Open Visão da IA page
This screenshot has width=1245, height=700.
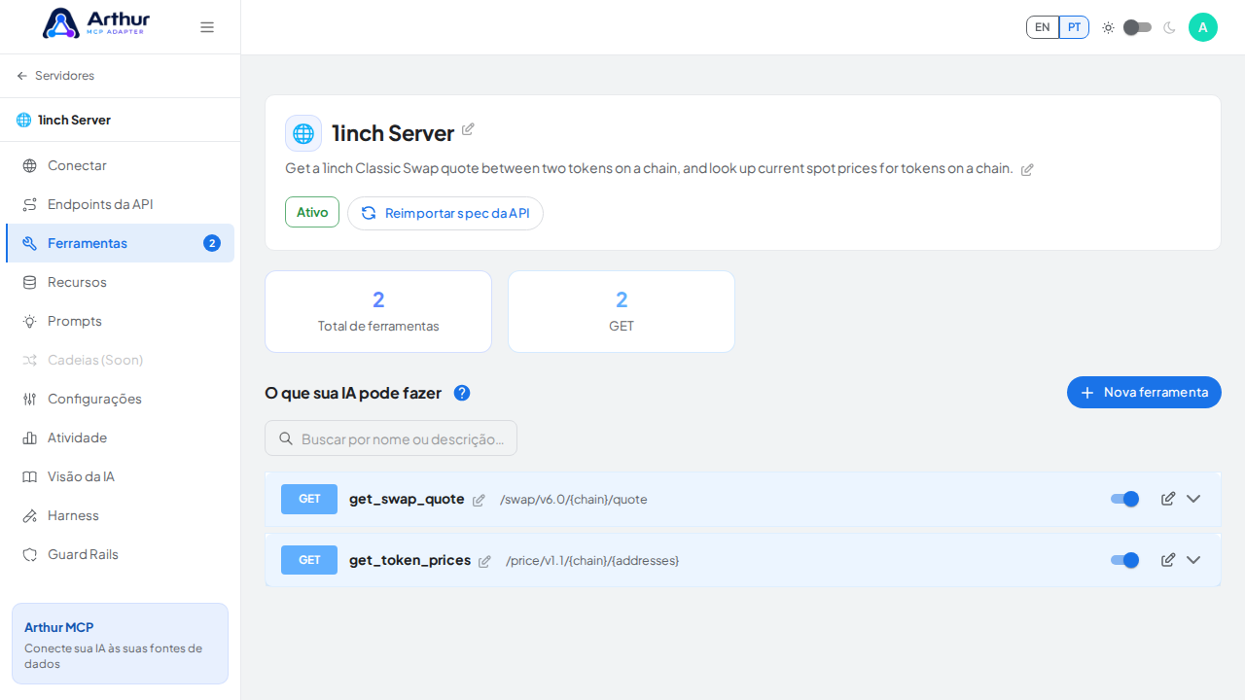(120, 476)
